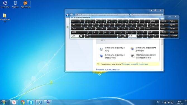Image resolution: width=187 pixels, height=105 pixels.
Task: Click Справка key on on-screen keyboard
Action: [x=174, y=36]
